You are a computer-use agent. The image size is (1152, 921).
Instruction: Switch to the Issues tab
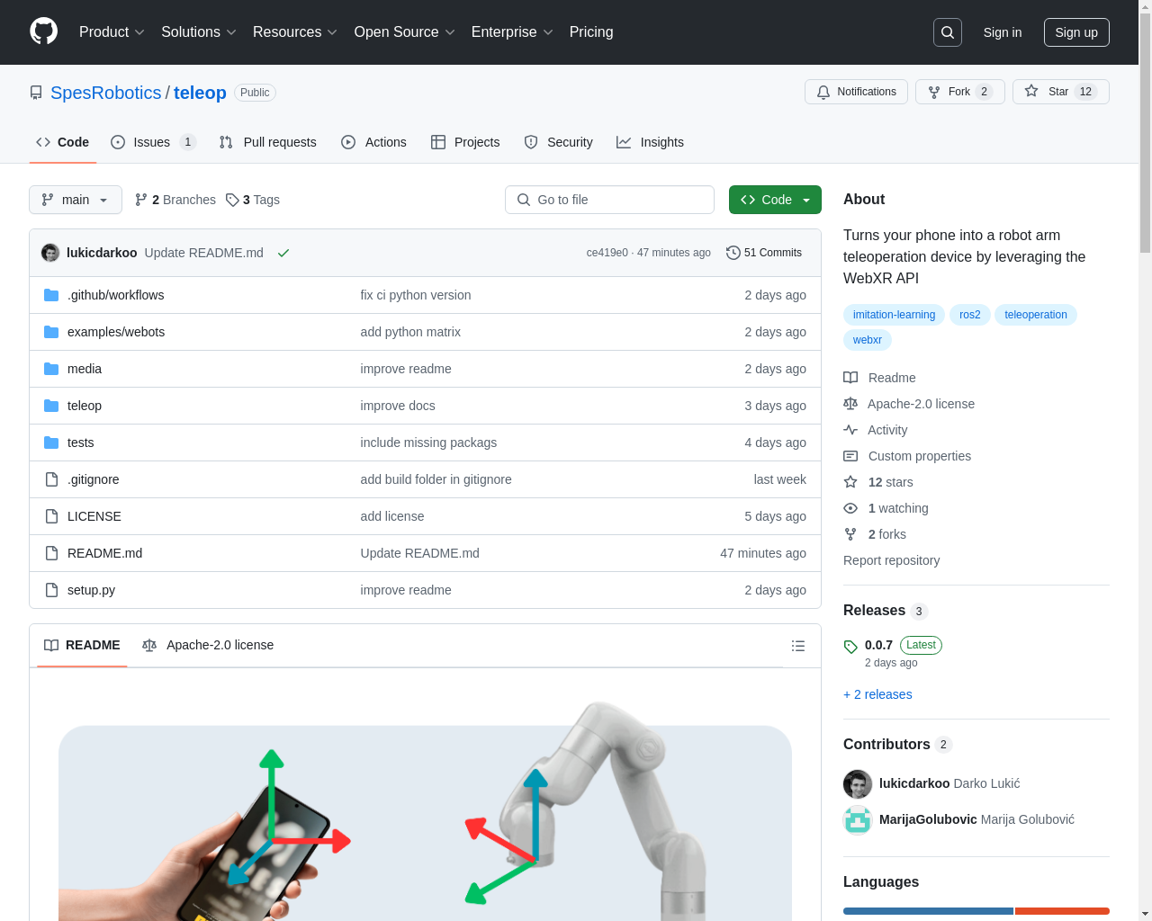153,142
